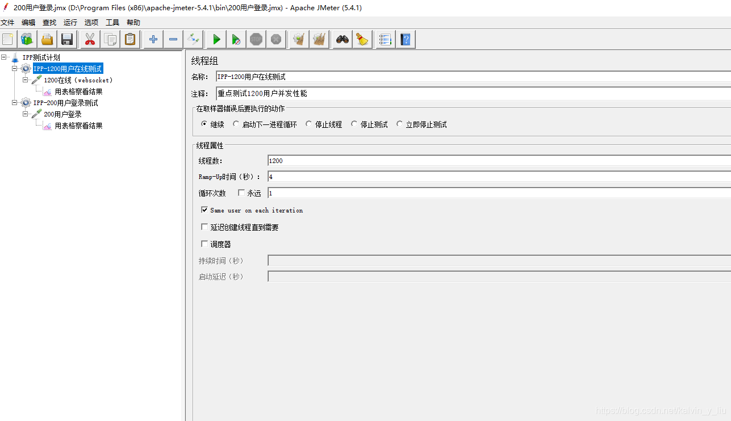The width and height of the screenshot is (731, 421).
Task: Select the 停止测试 radio button
Action: click(x=355, y=124)
